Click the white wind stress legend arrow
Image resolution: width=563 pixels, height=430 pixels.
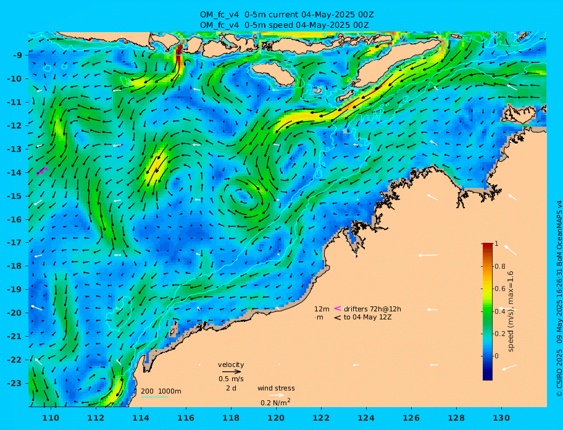click(277, 395)
